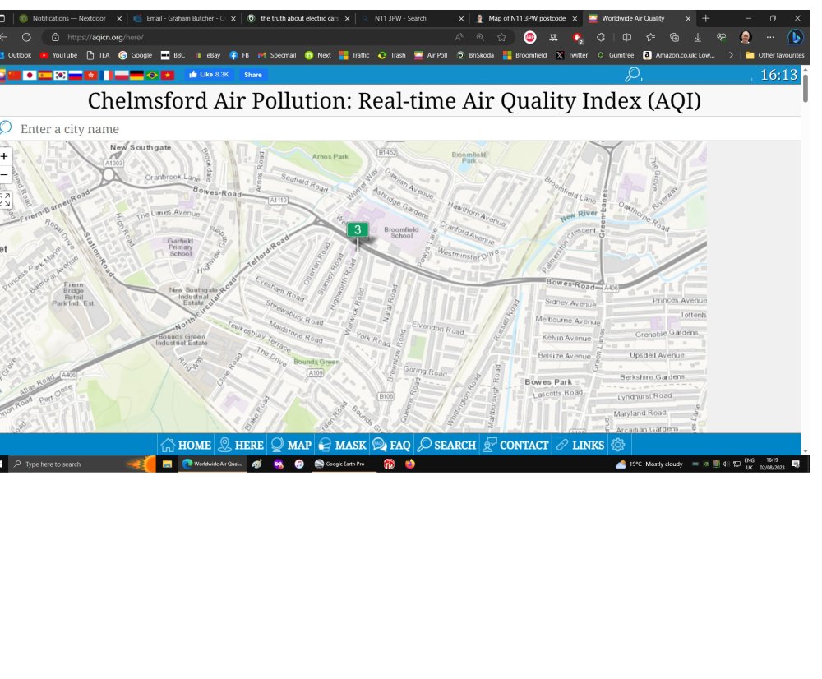Viewport: 822px width, 679px height.
Task: Open MASK in bottom navigation
Action: click(342, 445)
